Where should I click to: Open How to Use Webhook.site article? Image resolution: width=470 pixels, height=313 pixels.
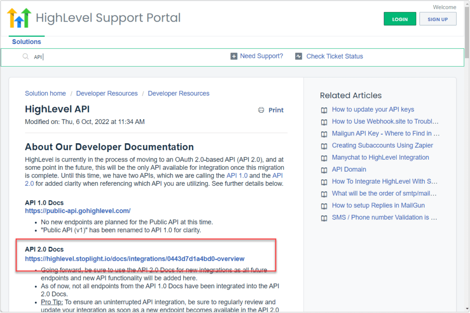tap(385, 122)
